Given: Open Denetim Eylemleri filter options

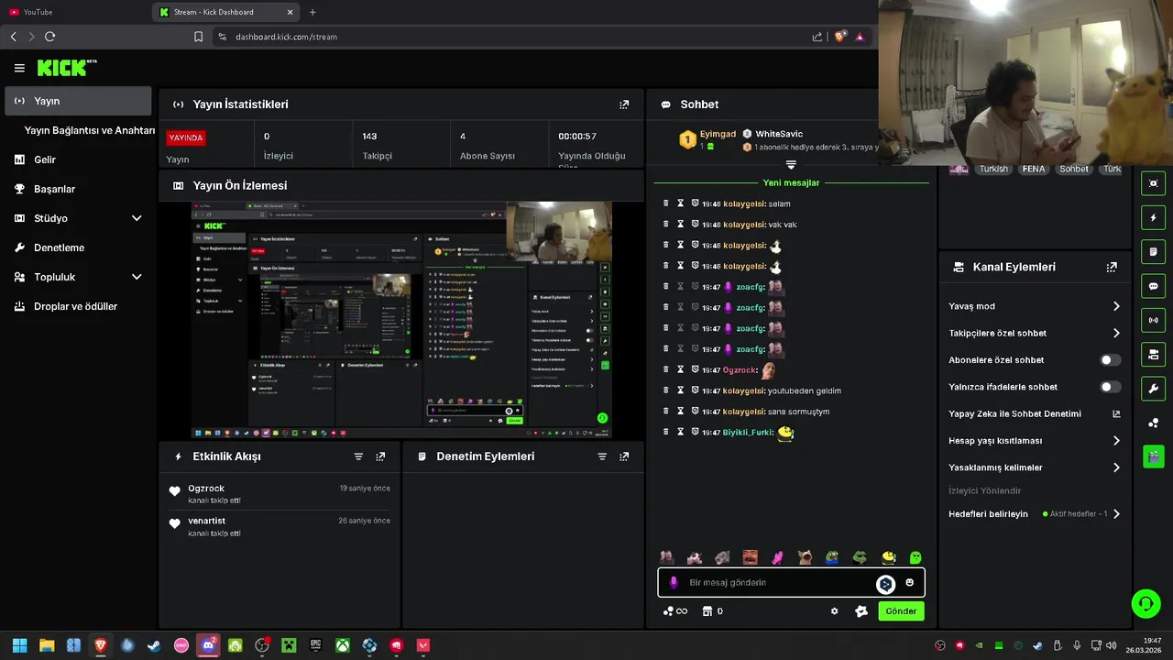Looking at the screenshot, I should [602, 456].
